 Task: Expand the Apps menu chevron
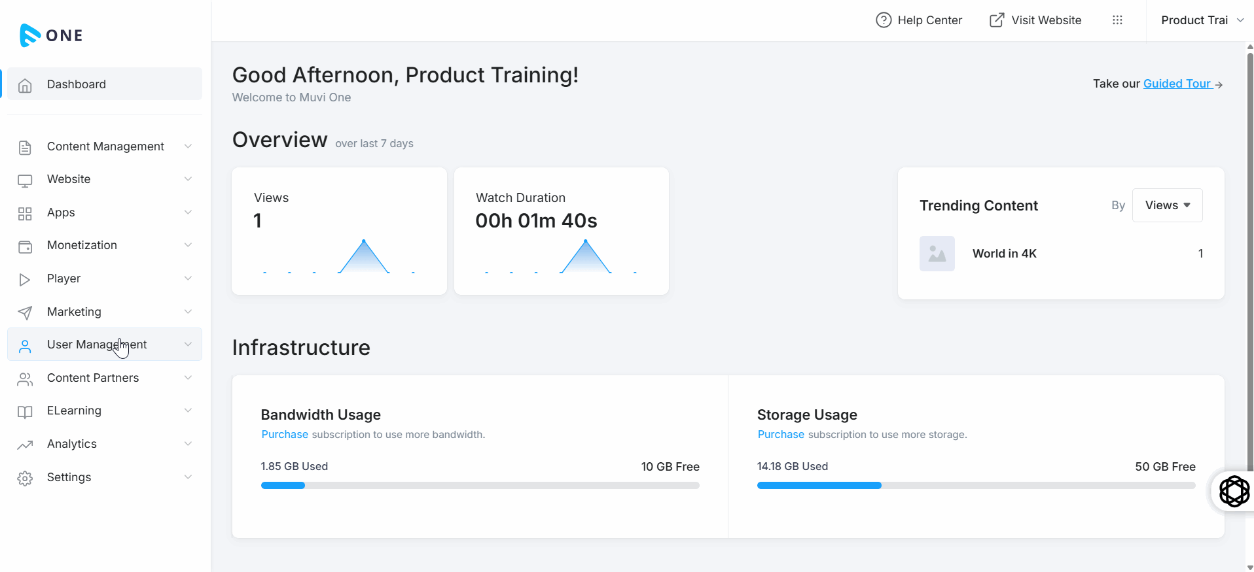pos(188,212)
